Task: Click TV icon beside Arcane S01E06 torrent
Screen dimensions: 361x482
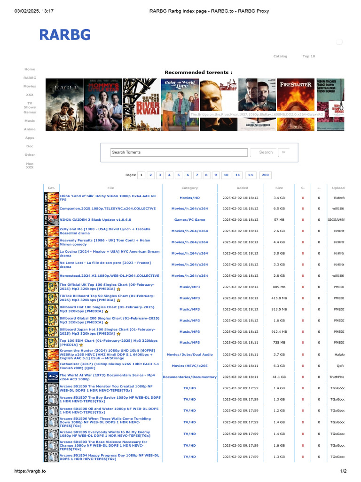Action: click(x=51, y=422)
